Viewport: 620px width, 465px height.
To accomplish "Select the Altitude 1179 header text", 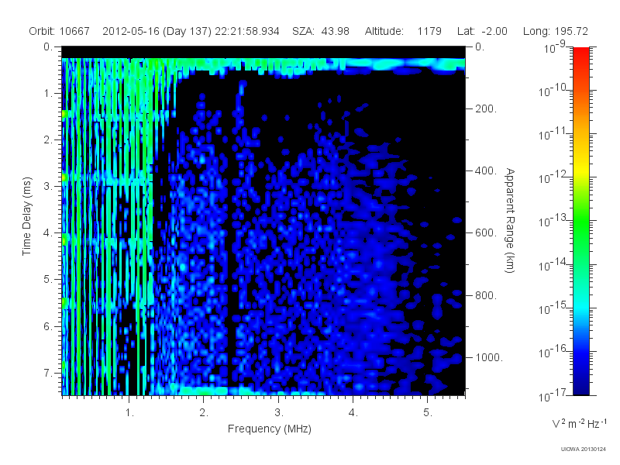I will [403, 31].
